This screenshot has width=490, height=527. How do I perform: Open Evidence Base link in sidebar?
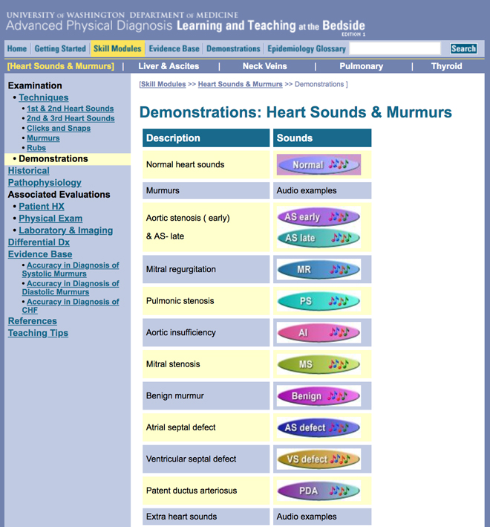pos(40,254)
